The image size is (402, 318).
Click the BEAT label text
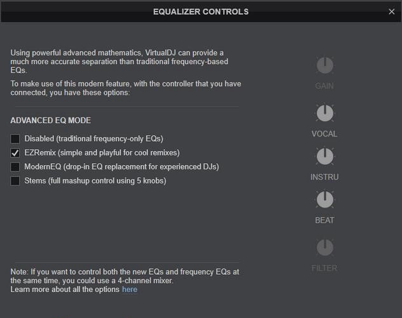pos(325,220)
